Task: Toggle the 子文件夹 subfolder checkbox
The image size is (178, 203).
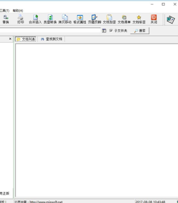Action: coord(111,30)
